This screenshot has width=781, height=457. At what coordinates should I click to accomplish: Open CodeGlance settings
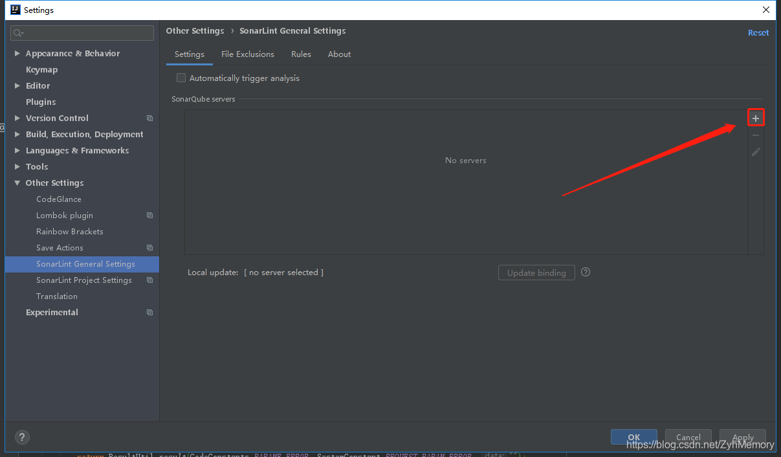pyautogui.click(x=59, y=199)
